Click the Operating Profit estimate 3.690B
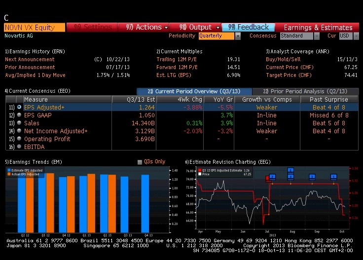Screen dimensions: 363x260 145,139
